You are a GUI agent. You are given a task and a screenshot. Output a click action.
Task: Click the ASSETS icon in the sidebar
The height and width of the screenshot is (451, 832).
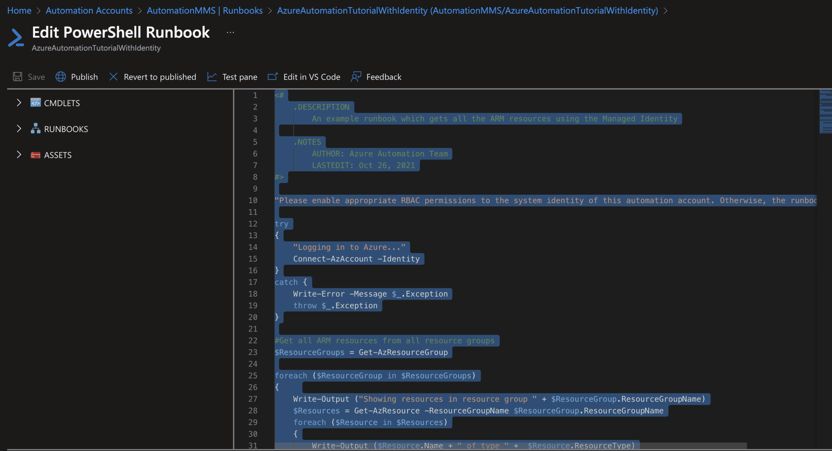point(35,155)
